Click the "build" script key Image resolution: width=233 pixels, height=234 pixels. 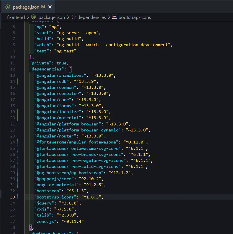click(x=43, y=39)
